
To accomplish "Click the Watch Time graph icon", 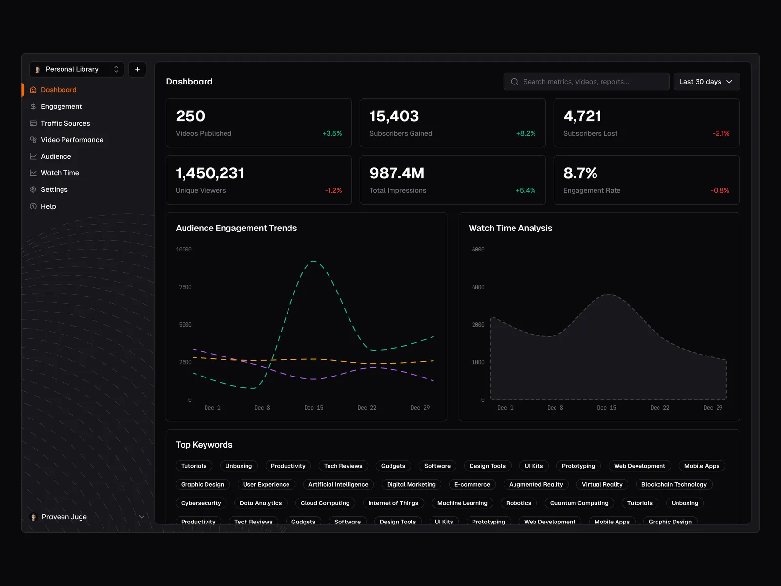I will (33, 173).
